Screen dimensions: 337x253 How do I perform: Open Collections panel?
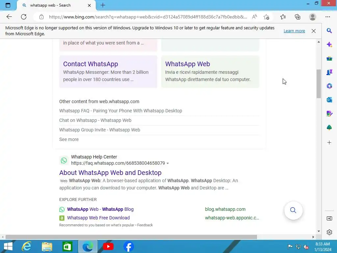(x=298, y=17)
